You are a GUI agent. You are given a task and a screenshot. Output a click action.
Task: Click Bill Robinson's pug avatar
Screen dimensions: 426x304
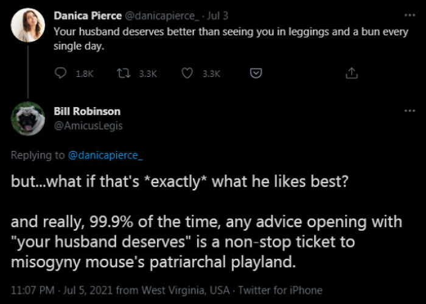point(28,118)
